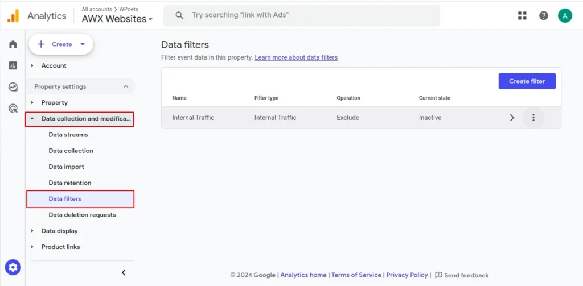This screenshot has height=286, width=583.
Task: Open Data streams settings
Action: (x=68, y=135)
